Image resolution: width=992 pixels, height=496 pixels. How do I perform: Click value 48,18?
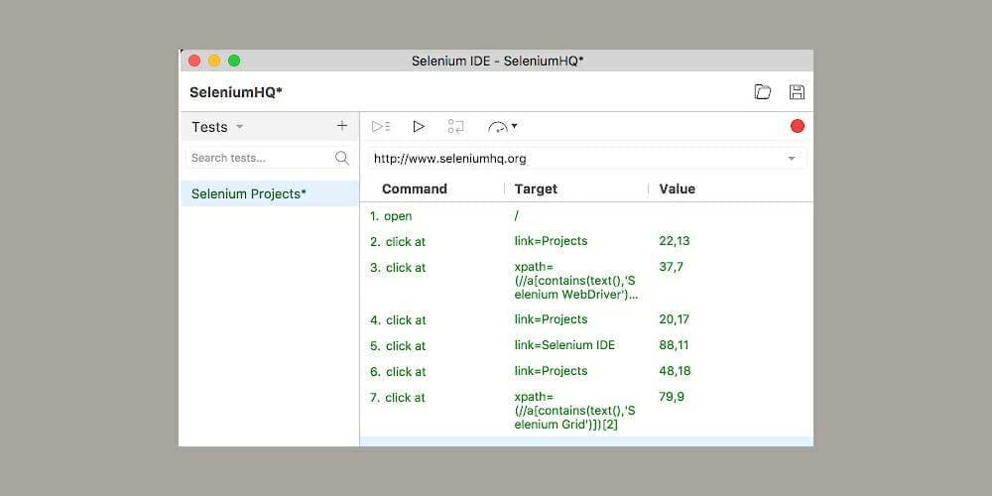[x=675, y=371]
